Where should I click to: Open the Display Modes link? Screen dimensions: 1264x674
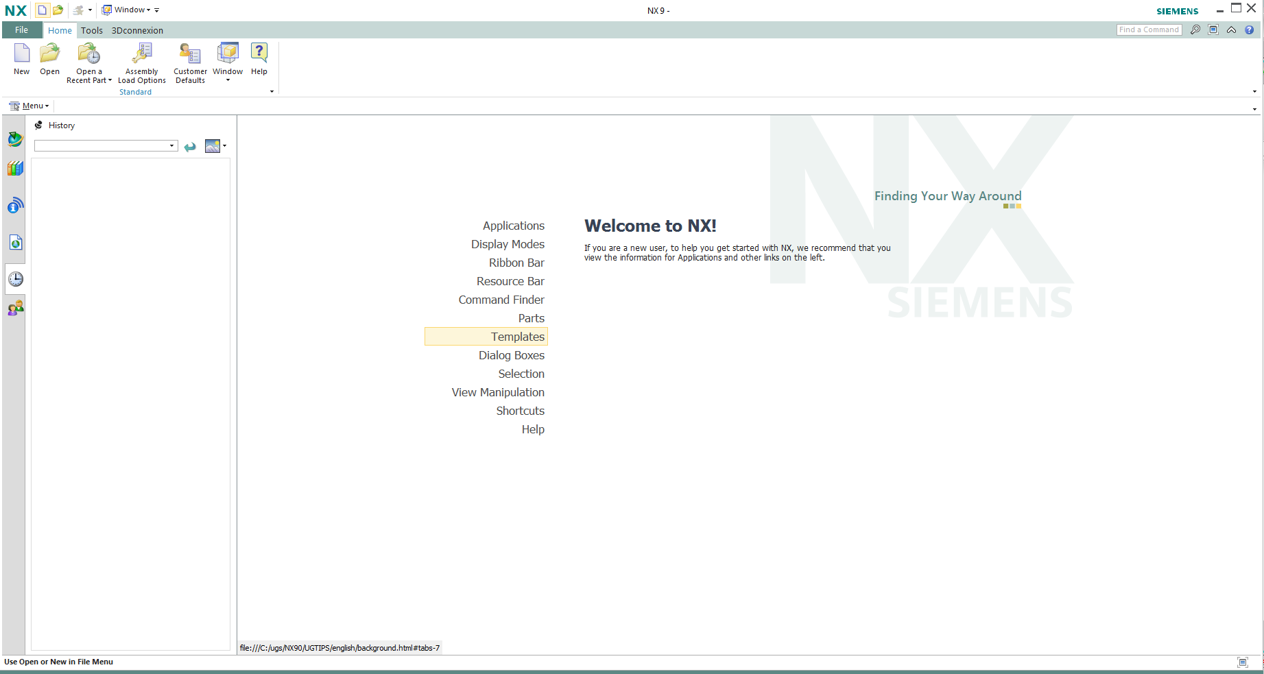508,244
